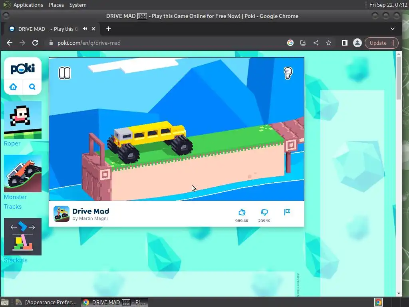Open Chrome profile avatar
The width and height of the screenshot is (409, 307).
(357, 43)
